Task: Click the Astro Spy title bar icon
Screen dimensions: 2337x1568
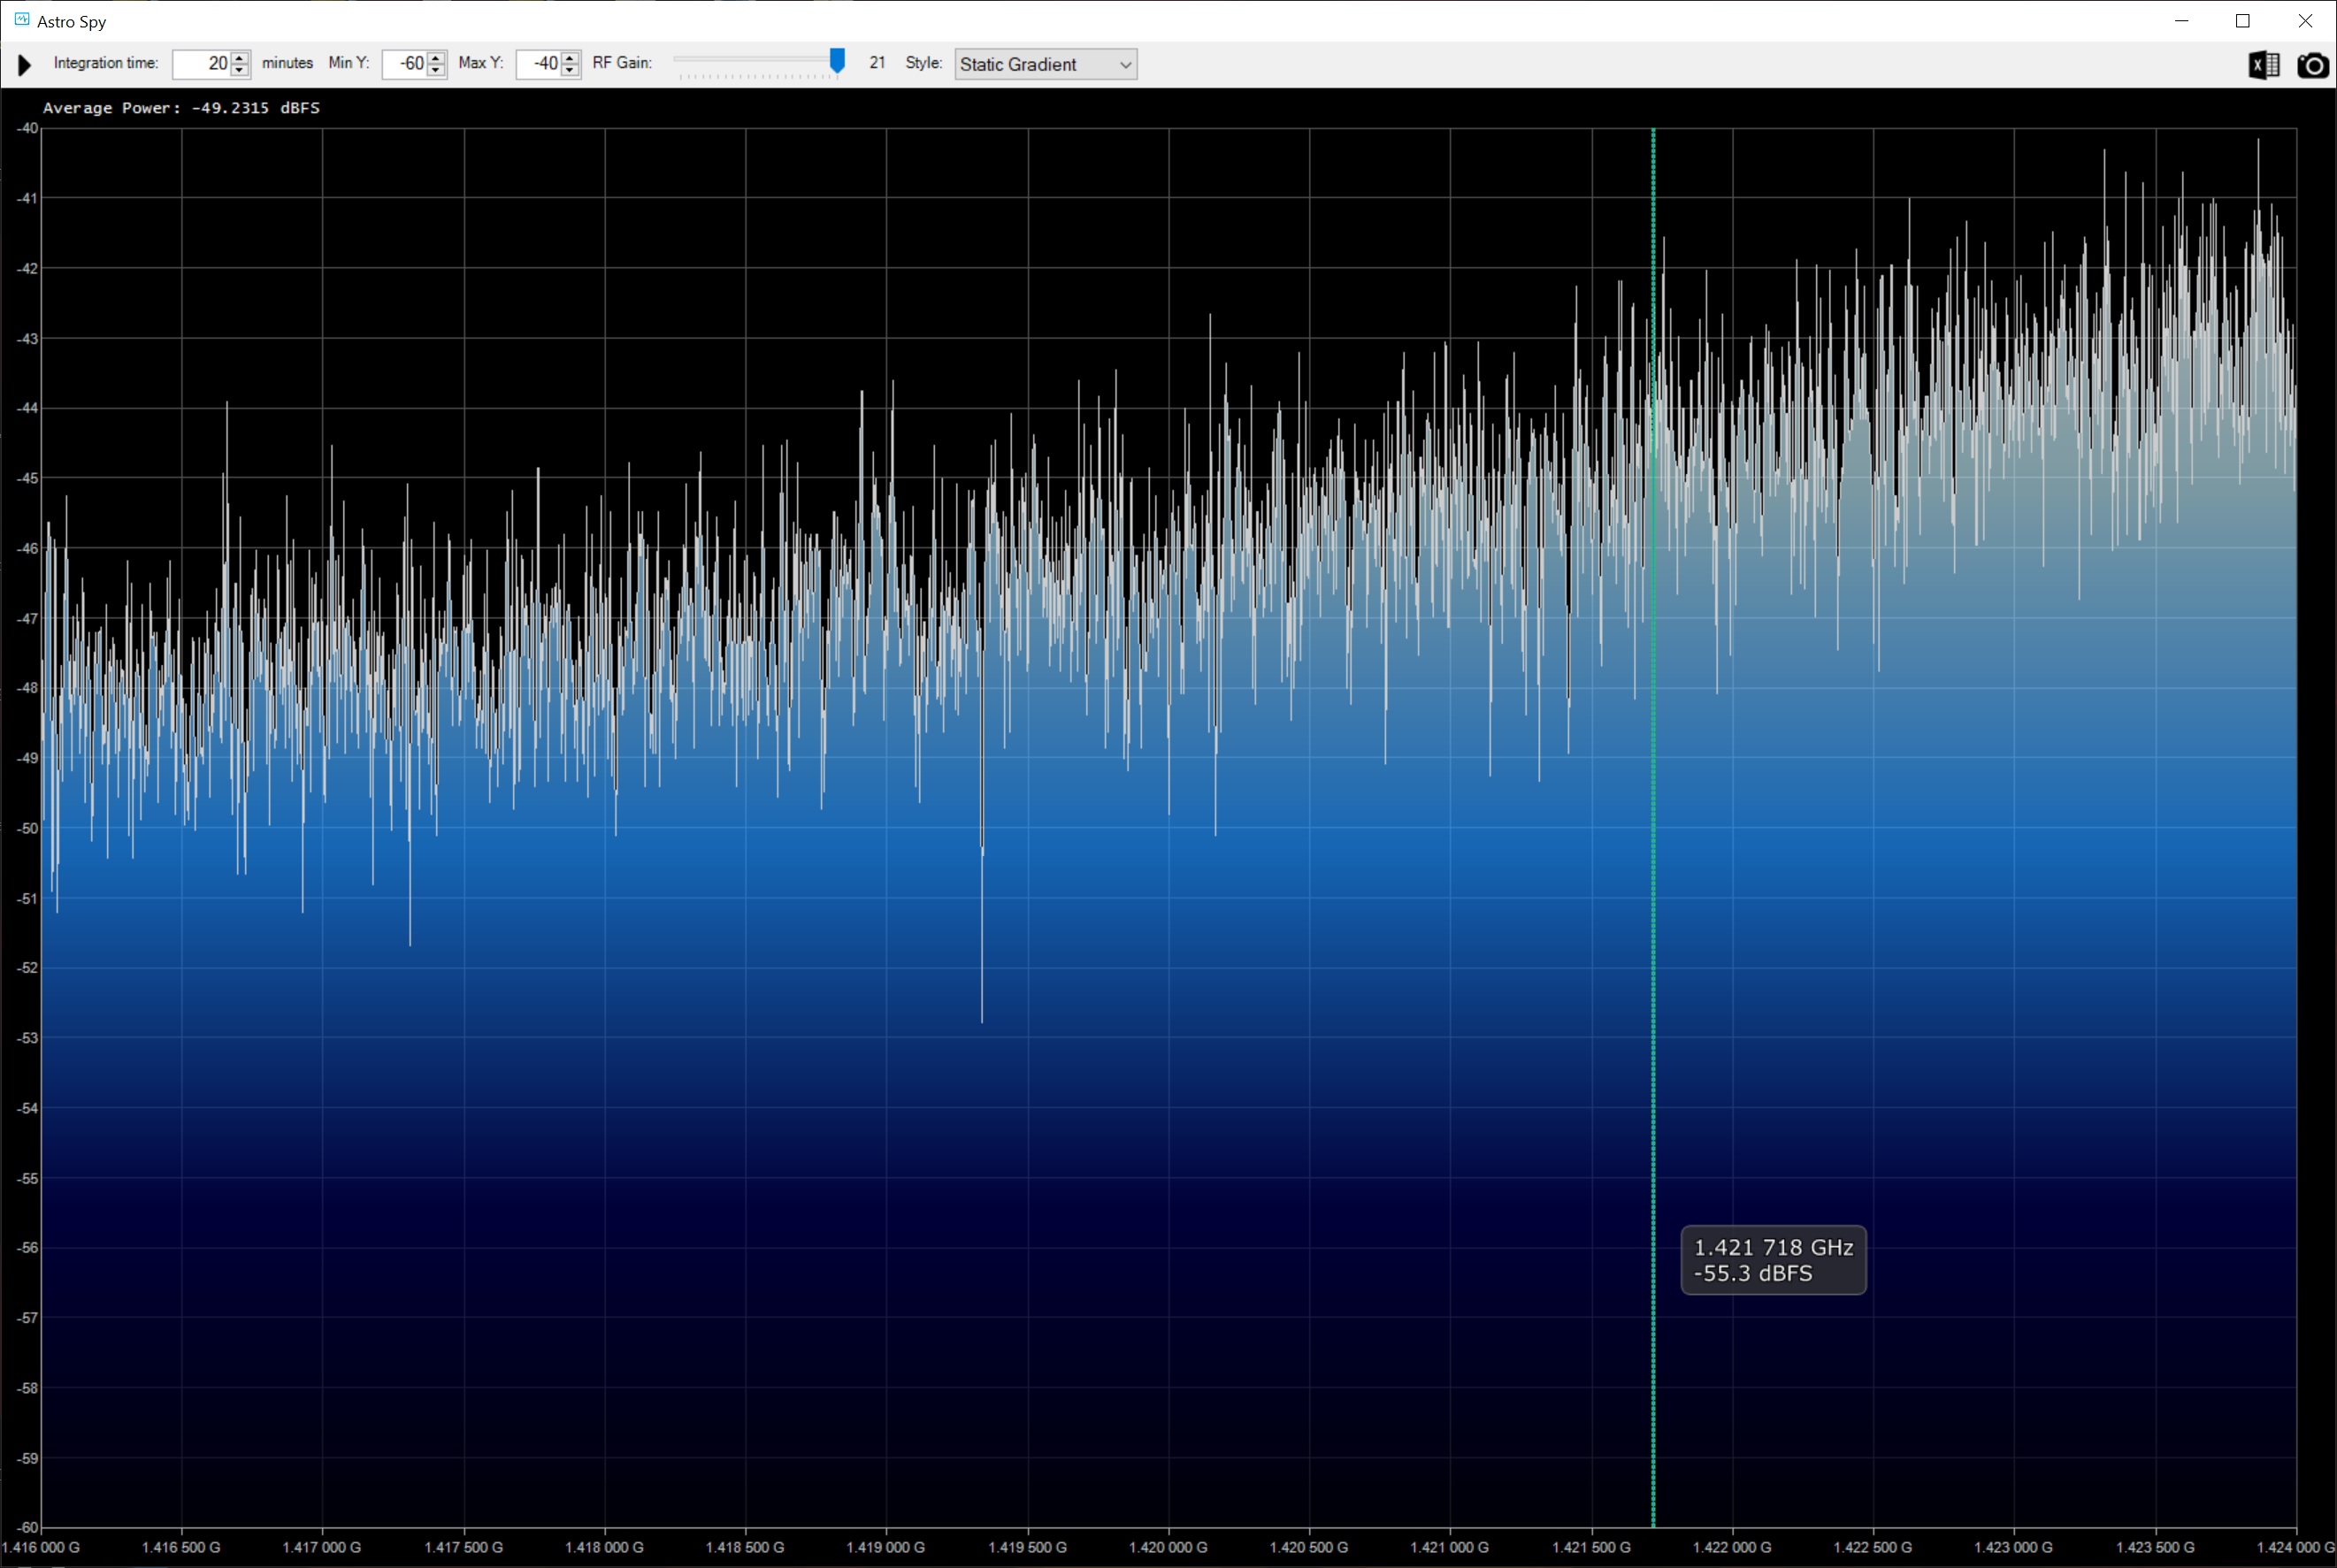Action: (21, 20)
